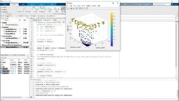Image resolution: width=179 pixels, height=101 pixels.
Task: Open File menu in Figure window
Action: (67, 6)
